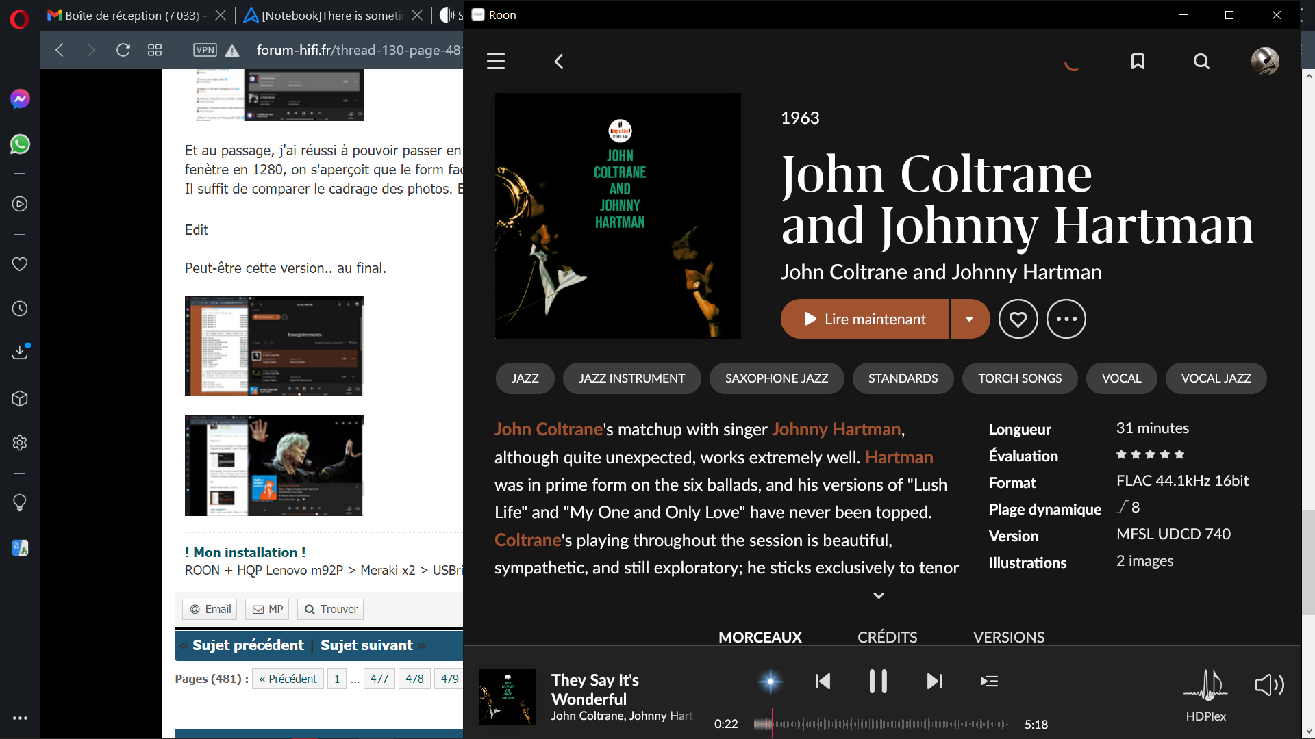The width and height of the screenshot is (1315, 739).
Task: Expand the album review text
Action: tap(879, 595)
